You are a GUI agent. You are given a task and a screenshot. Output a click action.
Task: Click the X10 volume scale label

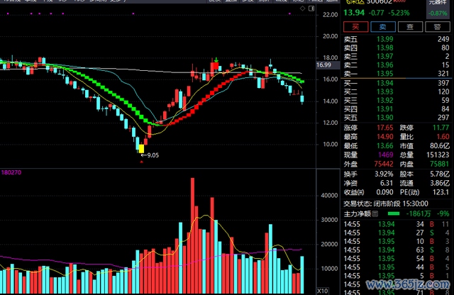[x=322, y=290]
